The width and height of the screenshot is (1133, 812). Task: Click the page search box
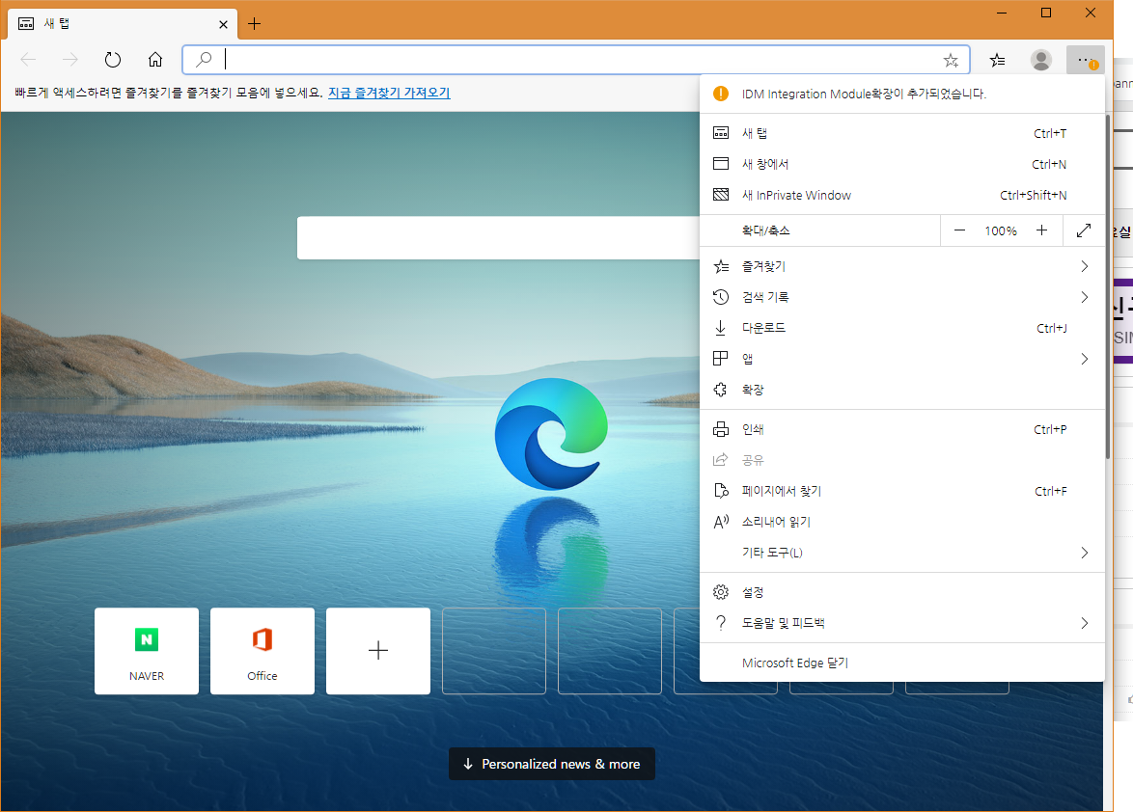pos(499,237)
